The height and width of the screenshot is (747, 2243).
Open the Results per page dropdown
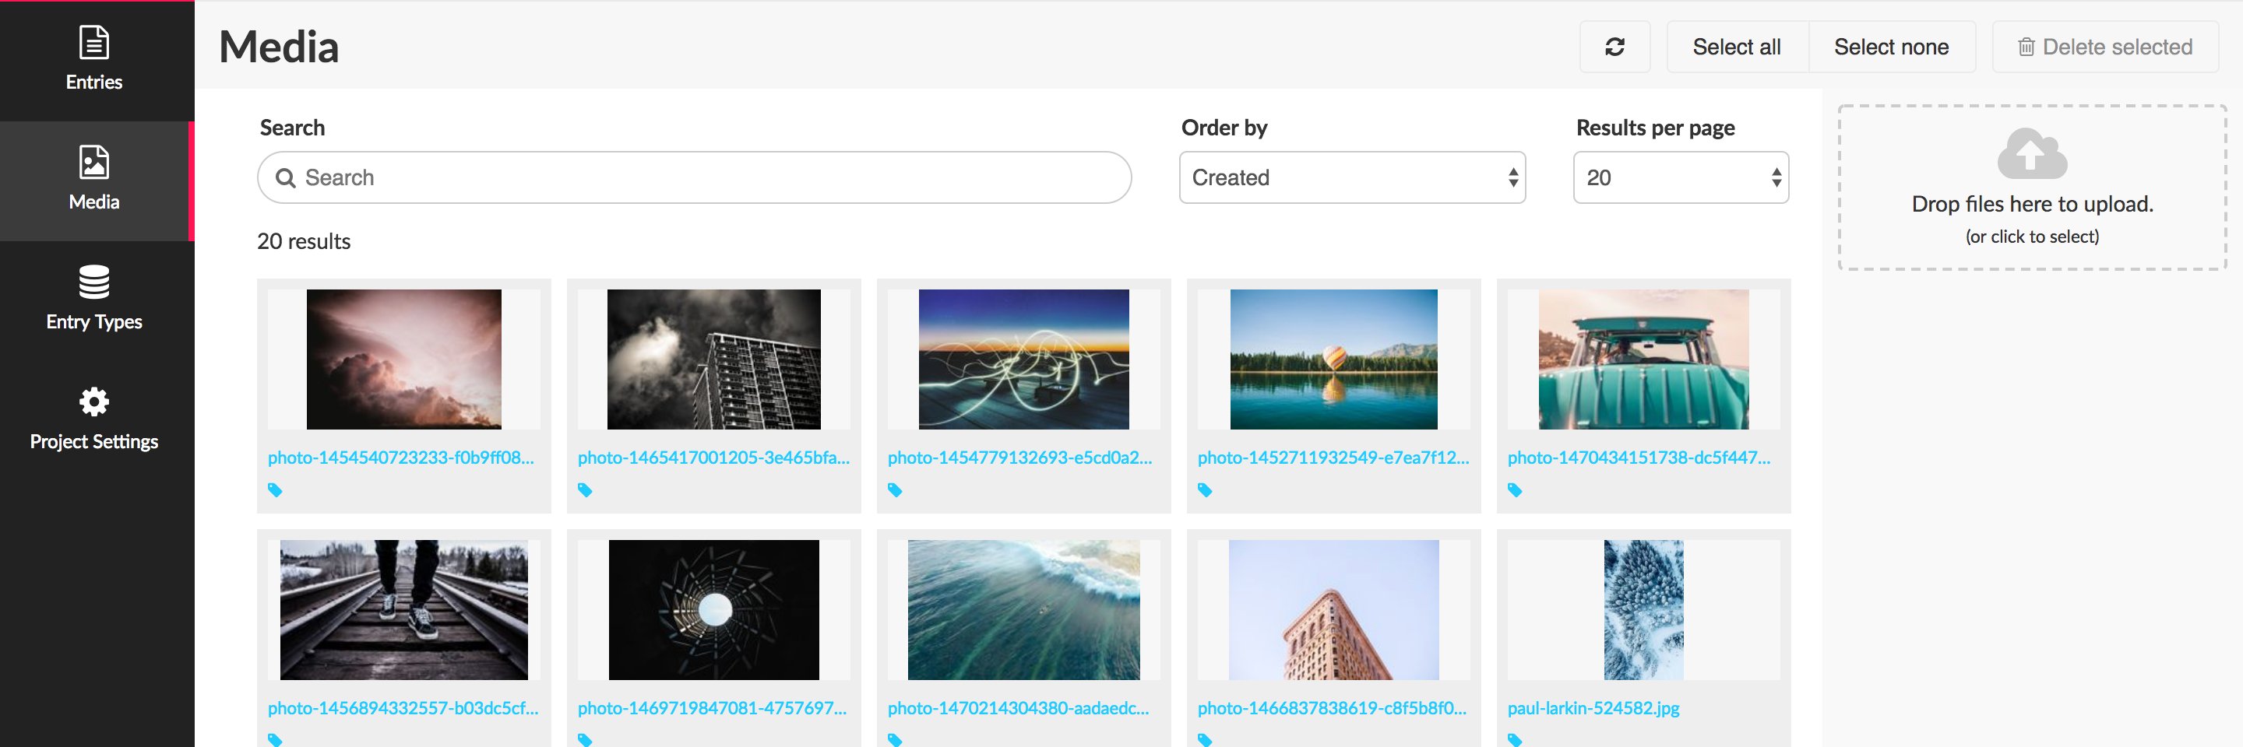coord(1681,177)
